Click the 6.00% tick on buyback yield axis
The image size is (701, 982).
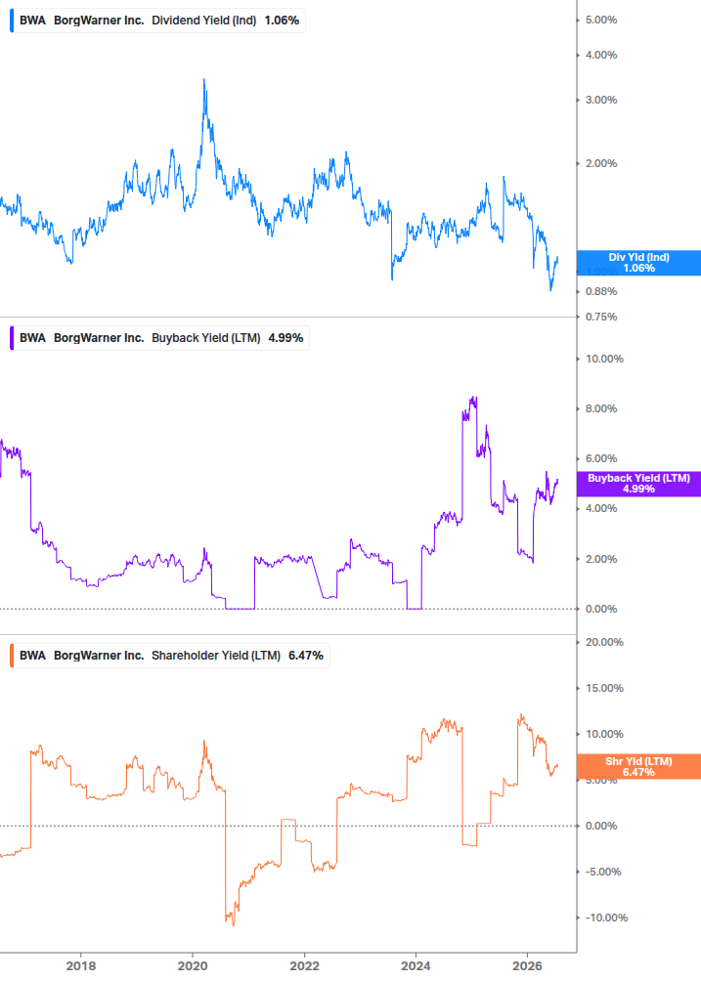(x=600, y=459)
